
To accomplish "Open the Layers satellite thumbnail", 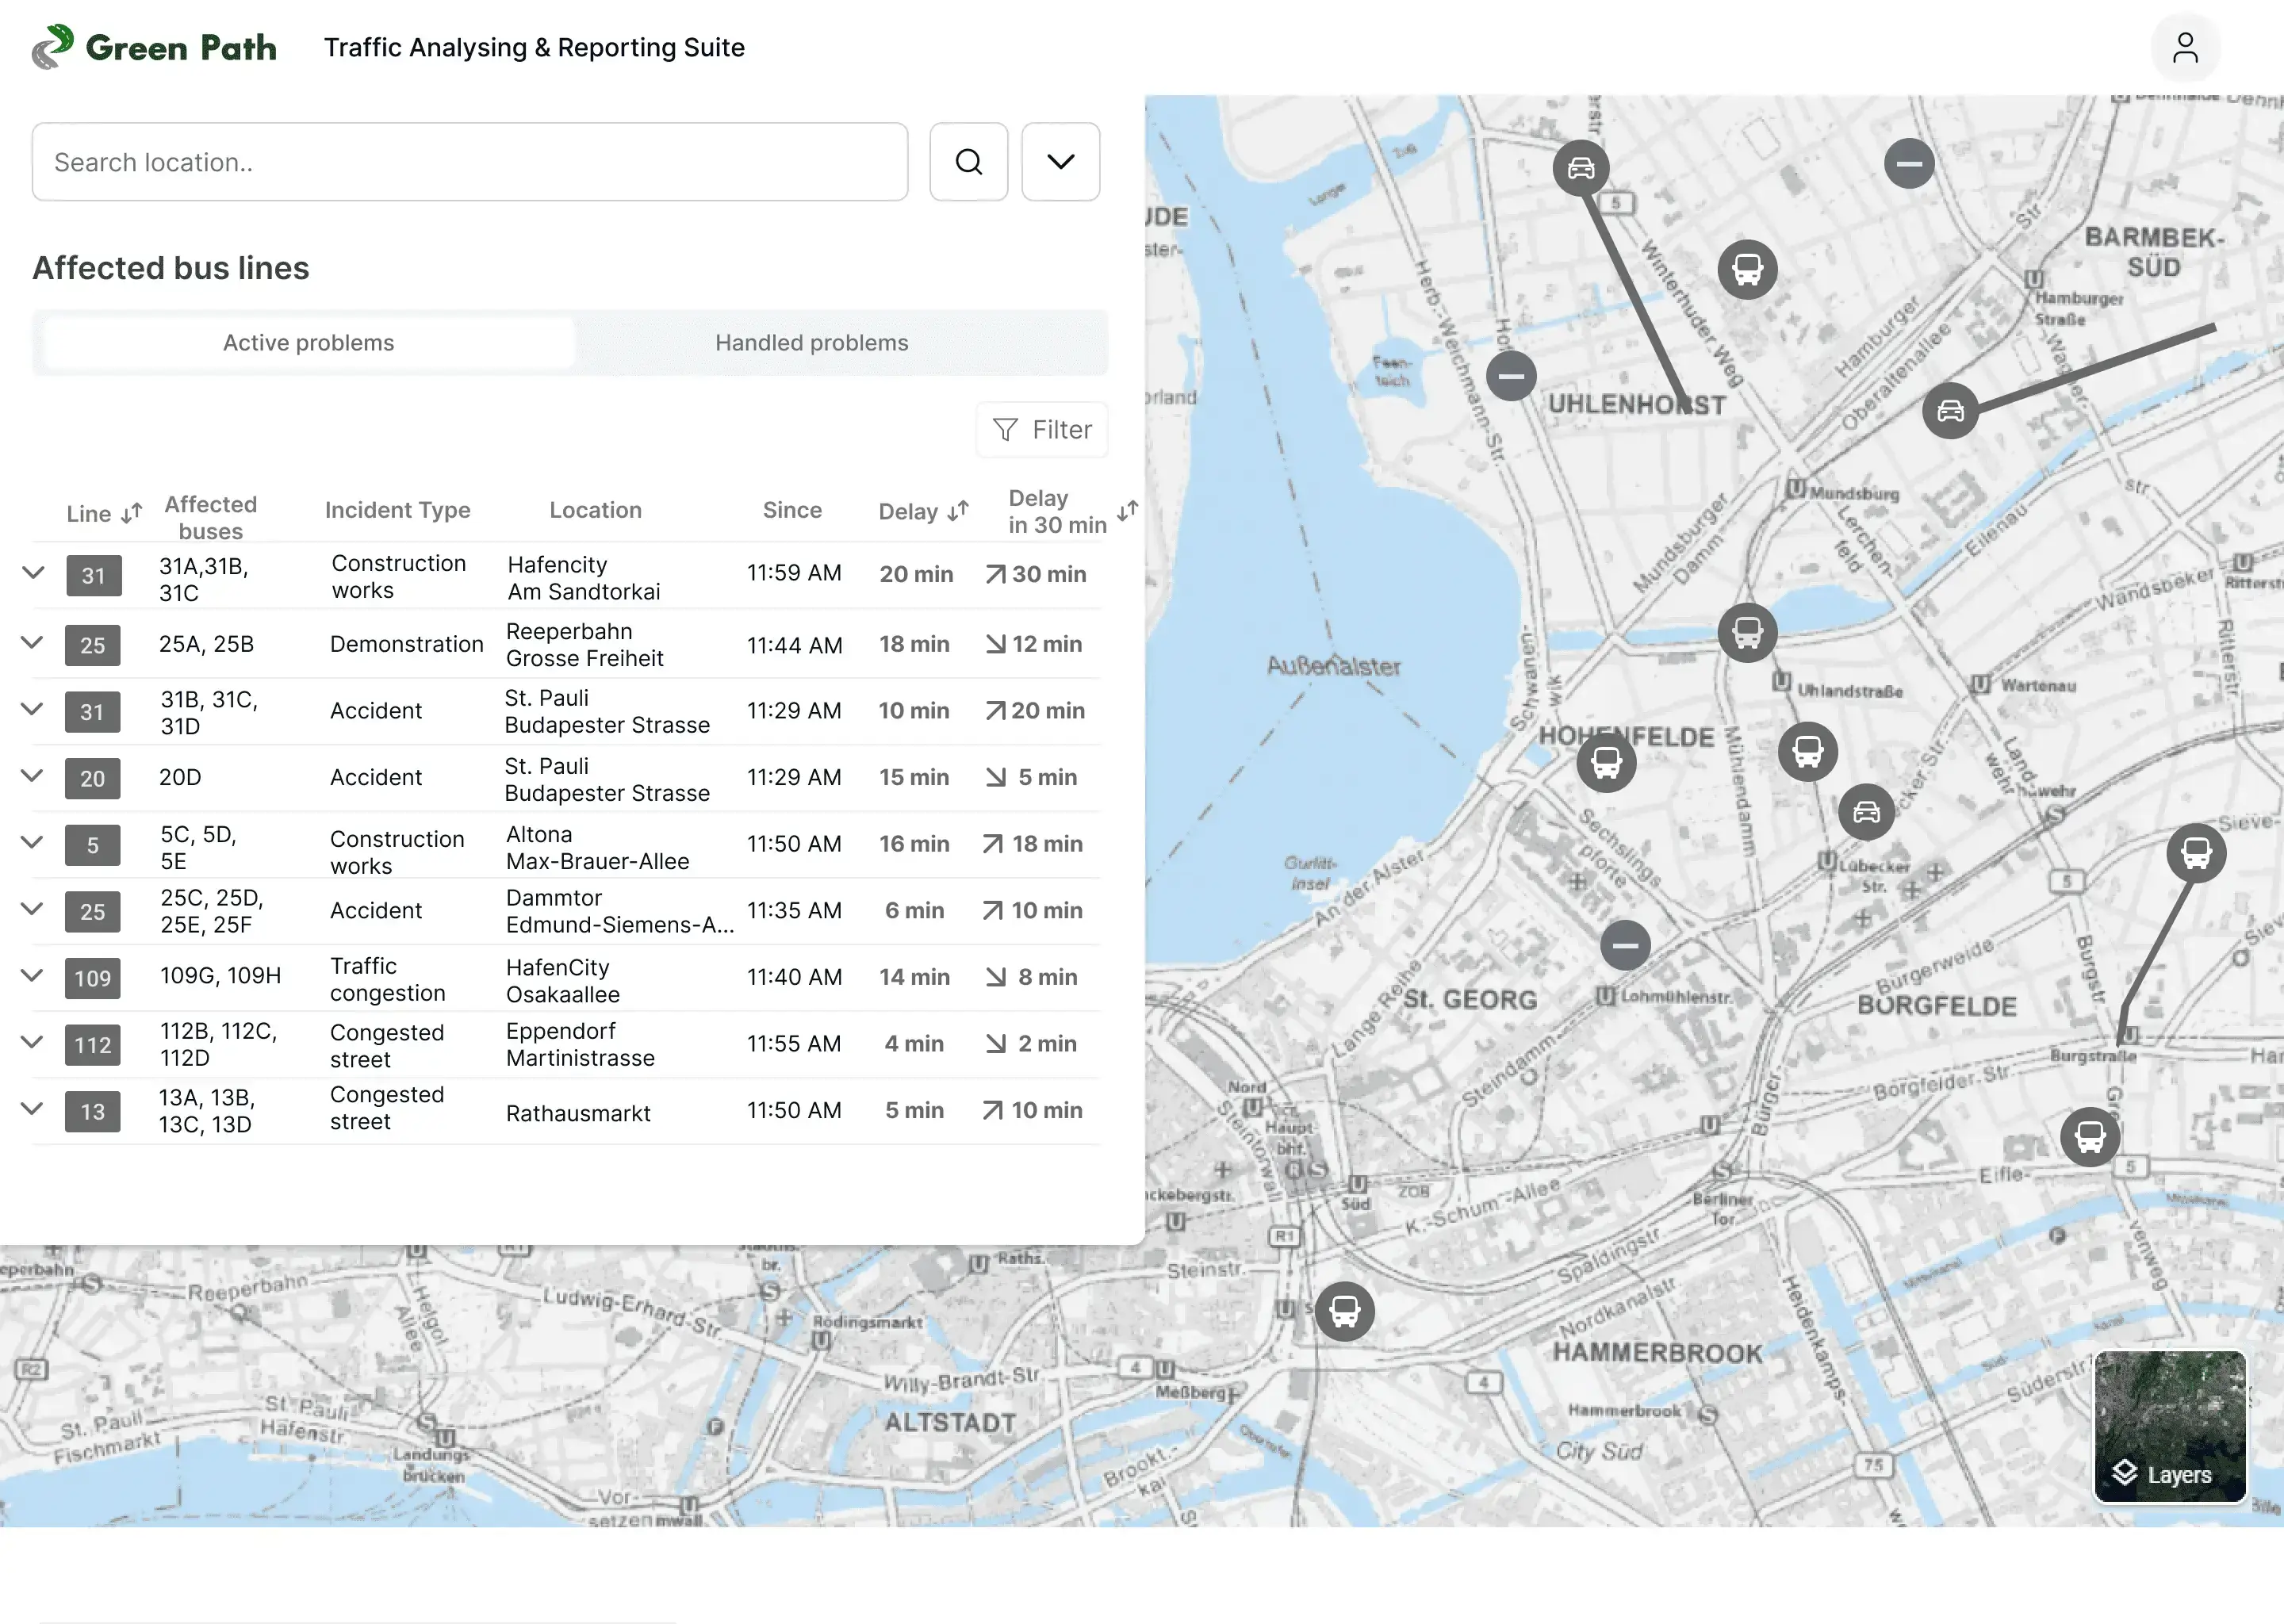I will pyautogui.click(x=2169, y=1426).
